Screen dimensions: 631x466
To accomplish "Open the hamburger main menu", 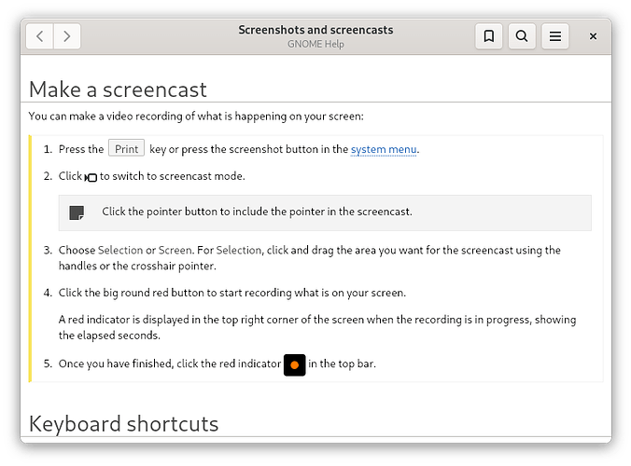I will pyautogui.click(x=555, y=36).
